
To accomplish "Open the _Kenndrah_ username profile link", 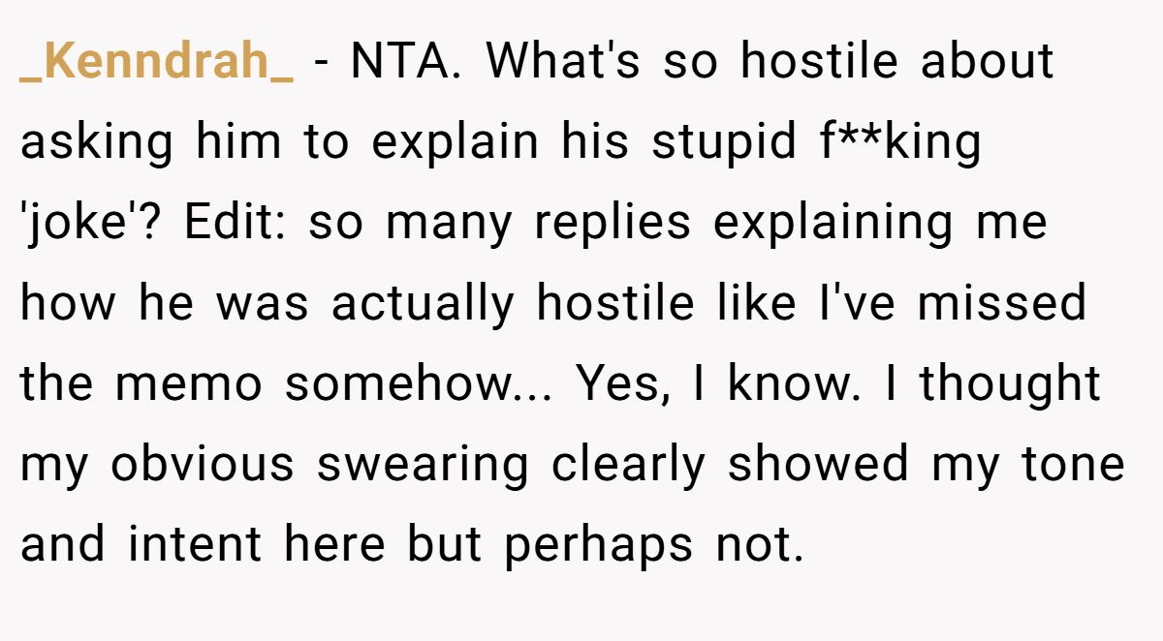I will 156,63.
